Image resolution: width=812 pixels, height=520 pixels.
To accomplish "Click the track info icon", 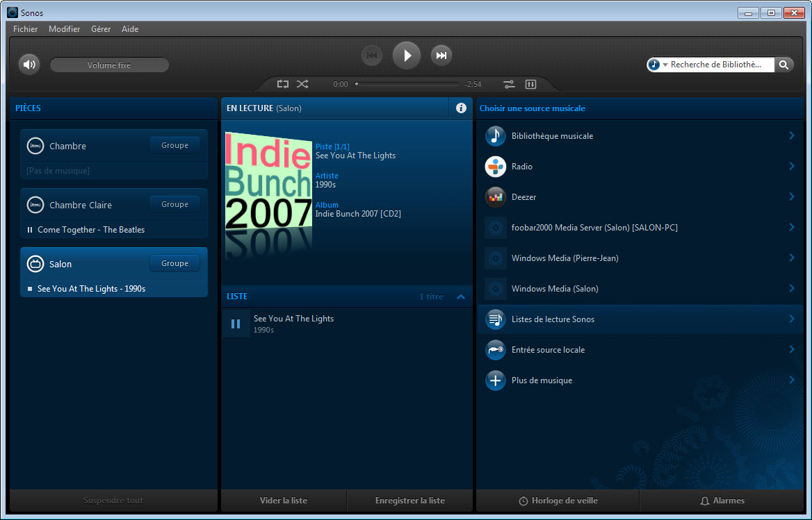I will click(460, 108).
